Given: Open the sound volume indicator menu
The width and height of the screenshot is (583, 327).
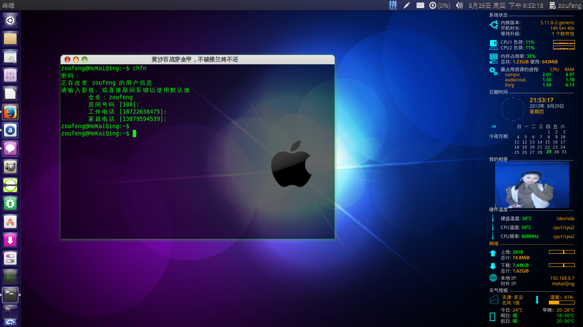Looking at the screenshot, I should tap(459, 5).
